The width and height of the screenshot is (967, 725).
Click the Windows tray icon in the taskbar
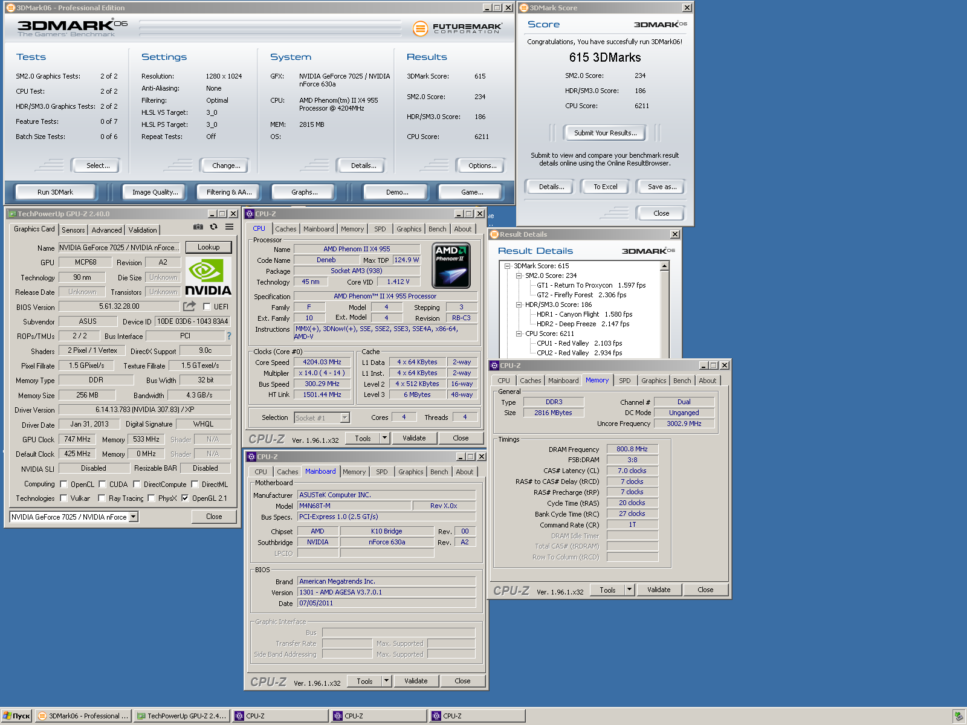click(959, 716)
